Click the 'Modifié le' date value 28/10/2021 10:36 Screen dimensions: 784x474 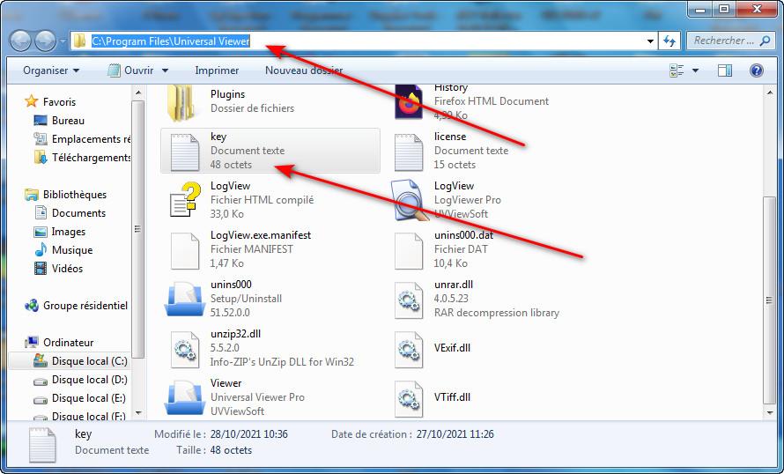coord(249,434)
